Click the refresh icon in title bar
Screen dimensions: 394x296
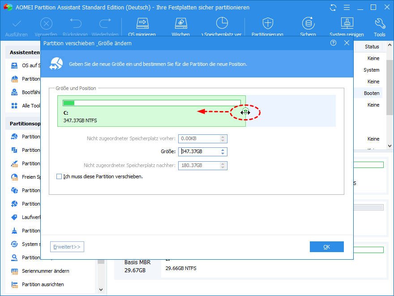333,8
